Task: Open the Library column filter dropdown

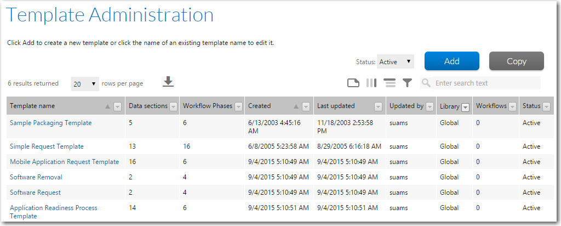Action: point(465,107)
